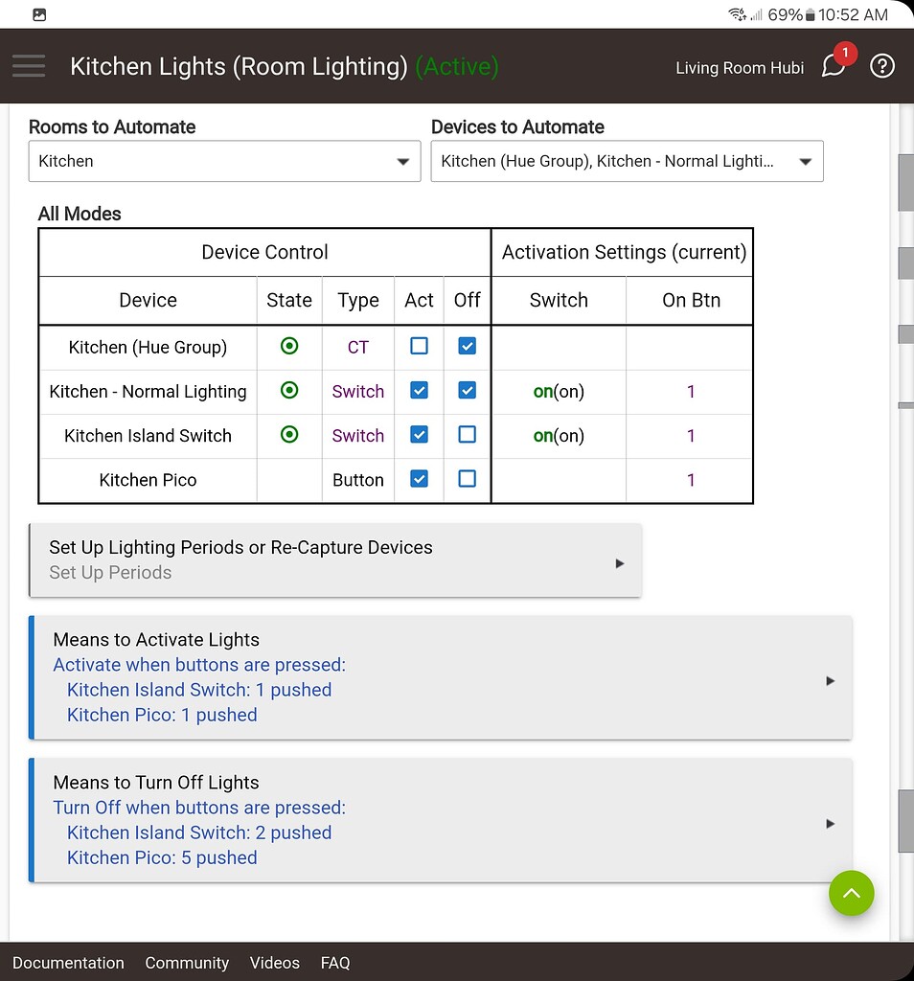This screenshot has width=914, height=981.
Task: Disable the Off checkbox for Kitchen - Normal Lighting
Action: point(467,391)
